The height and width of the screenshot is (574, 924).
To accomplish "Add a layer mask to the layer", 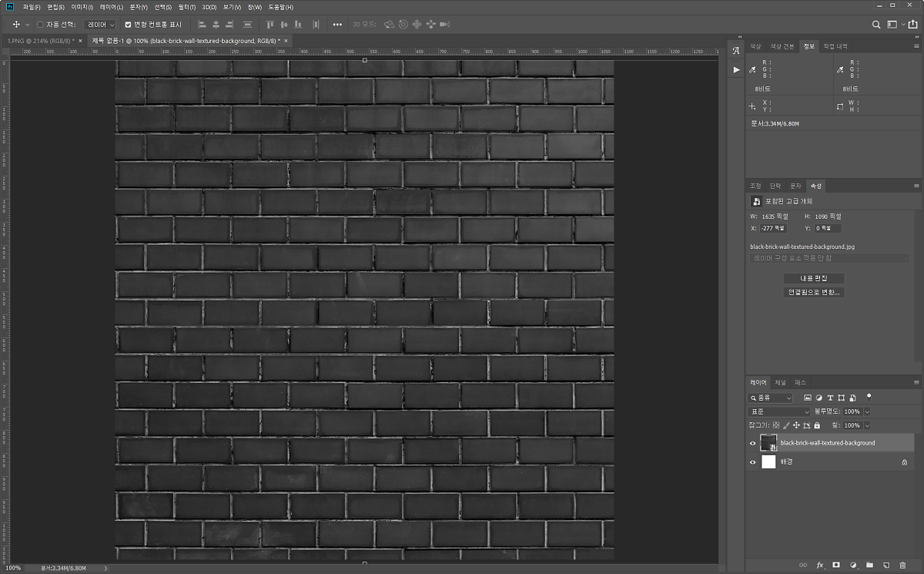I will click(x=836, y=566).
